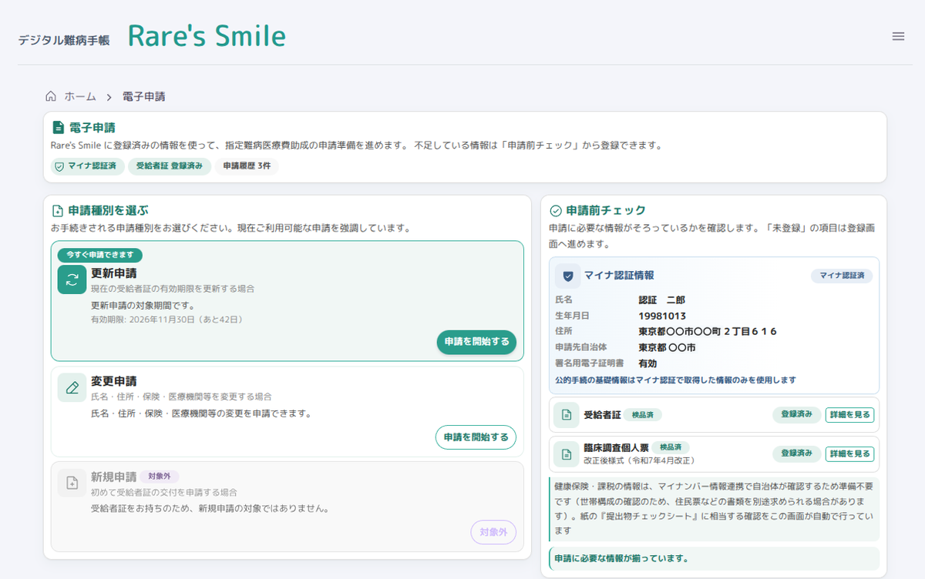Start the 変更申請 application
The height and width of the screenshot is (579, 925).
click(476, 437)
